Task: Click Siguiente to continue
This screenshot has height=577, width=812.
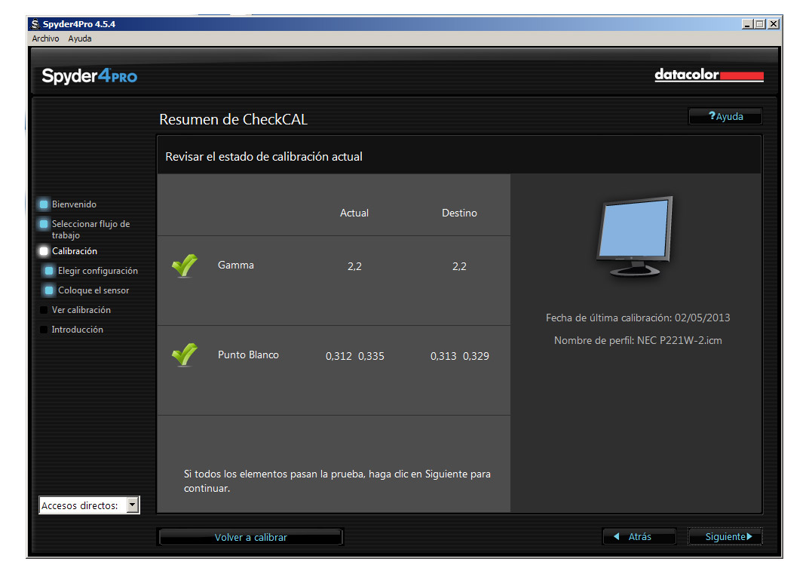Action: (725, 536)
